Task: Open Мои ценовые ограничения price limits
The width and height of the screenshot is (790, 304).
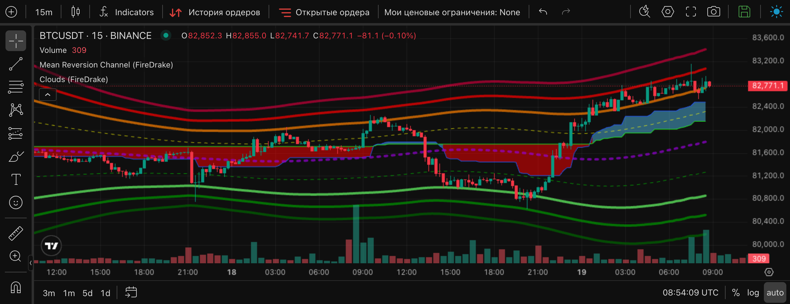Action: click(452, 12)
